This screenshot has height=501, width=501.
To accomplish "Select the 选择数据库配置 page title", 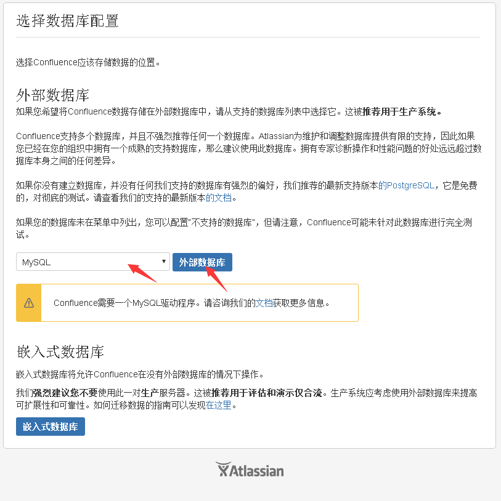I will point(68,21).
